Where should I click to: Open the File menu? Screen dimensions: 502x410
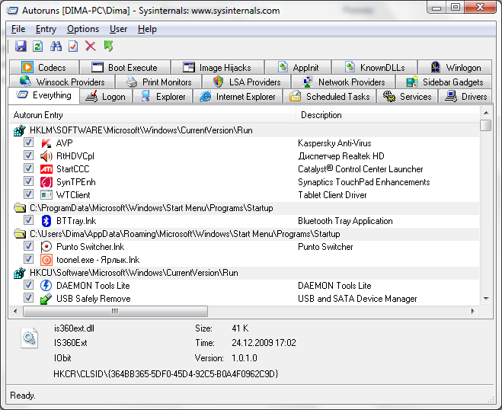[18, 29]
